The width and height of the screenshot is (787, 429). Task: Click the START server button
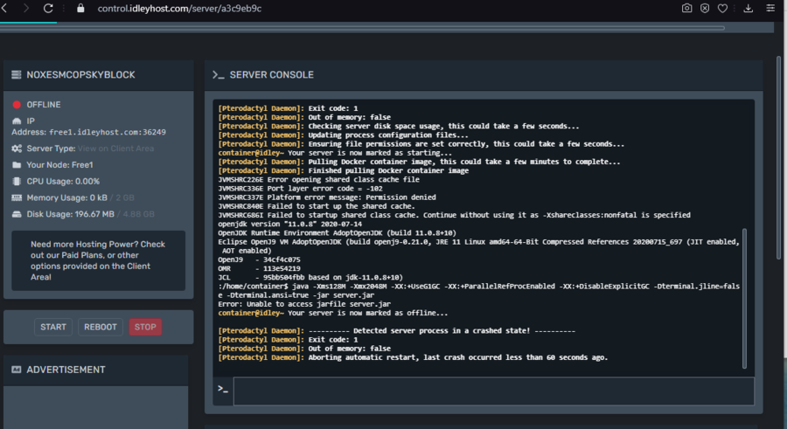52,327
